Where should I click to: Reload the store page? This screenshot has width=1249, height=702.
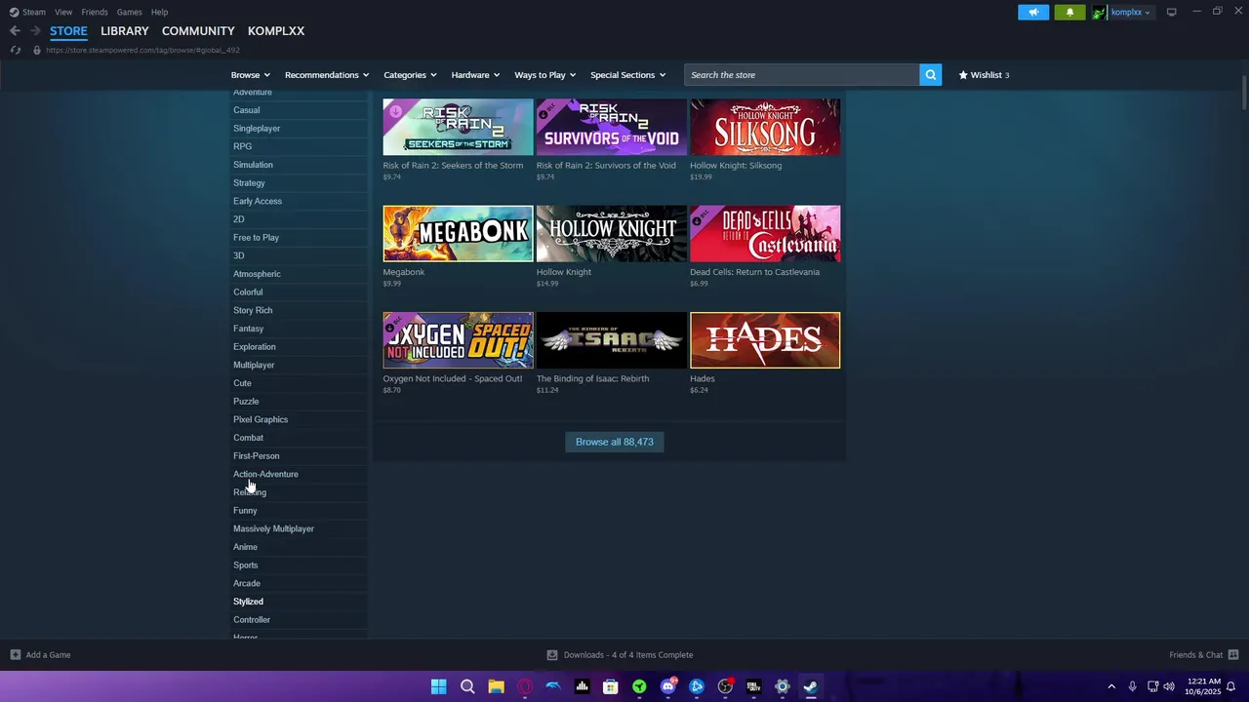pyautogui.click(x=16, y=50)
